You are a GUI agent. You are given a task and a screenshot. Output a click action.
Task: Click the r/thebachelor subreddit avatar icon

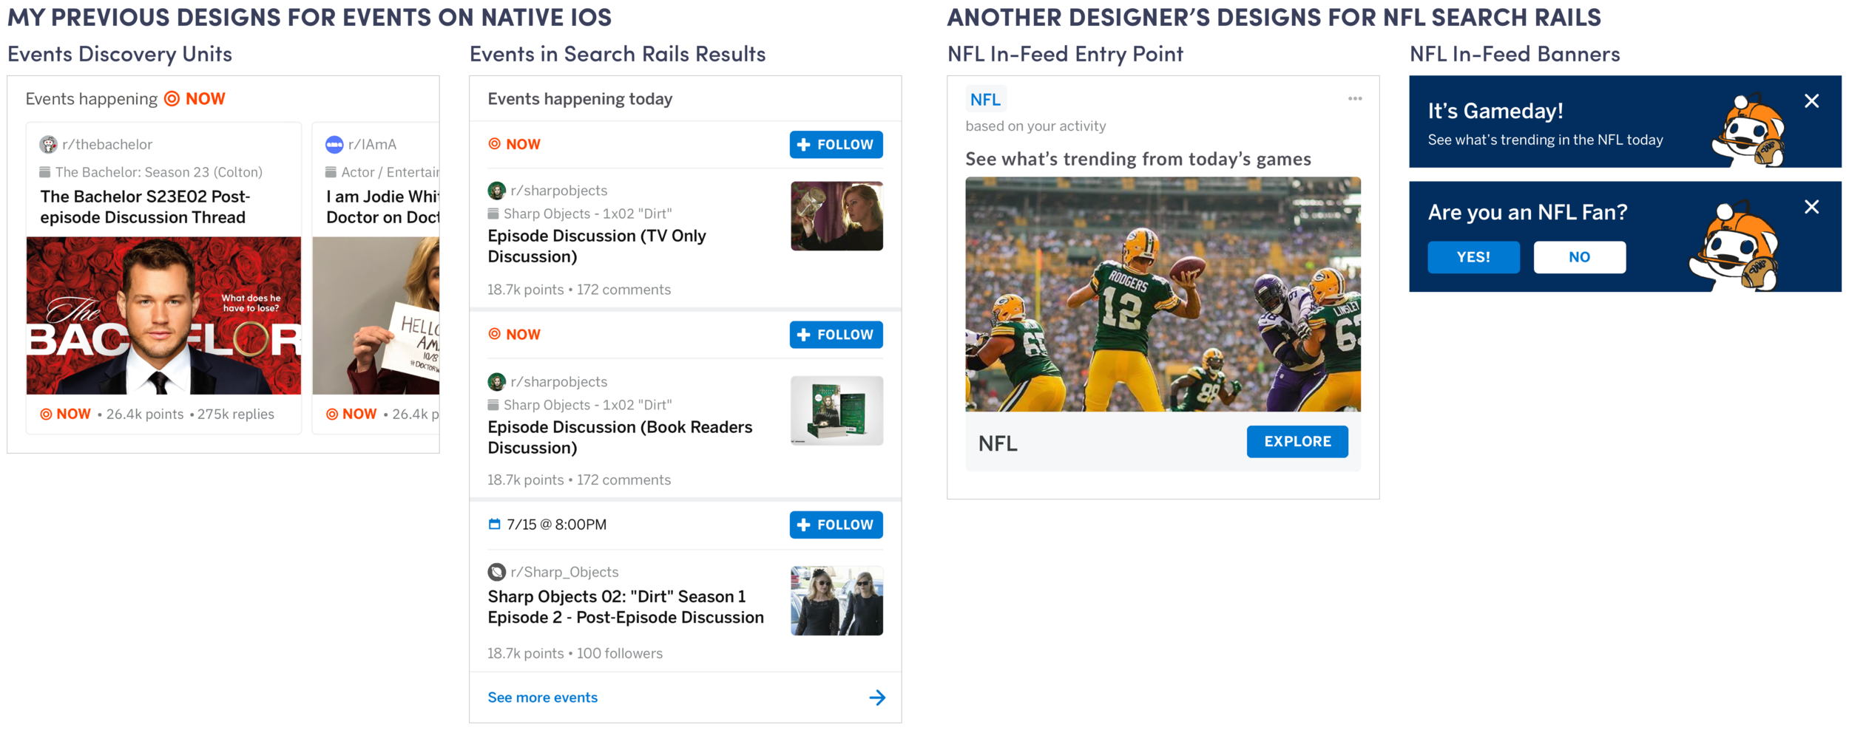pos(48,145)
